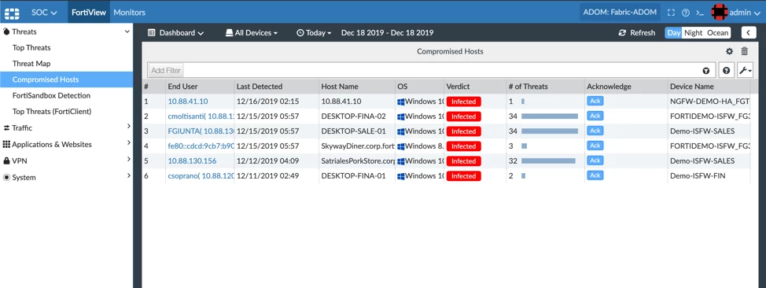
Task: Open the SOC module dropdown
Action: pyautogui.click(x=45, y=13)
